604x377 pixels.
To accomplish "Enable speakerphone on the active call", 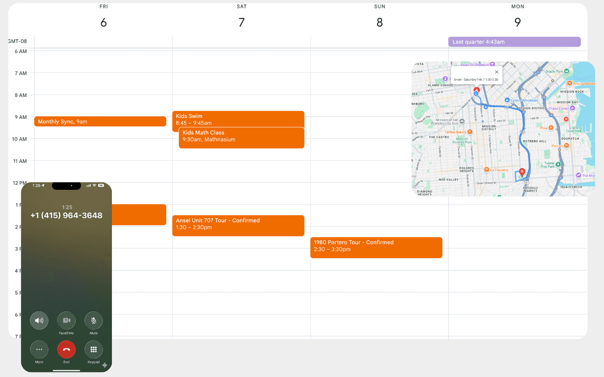I will coord(39,320).
